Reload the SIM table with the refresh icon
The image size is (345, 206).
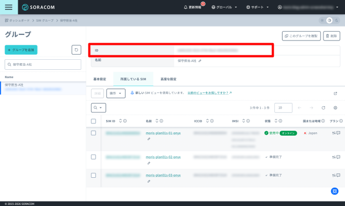pyautogui.click(x=323, y=108)
